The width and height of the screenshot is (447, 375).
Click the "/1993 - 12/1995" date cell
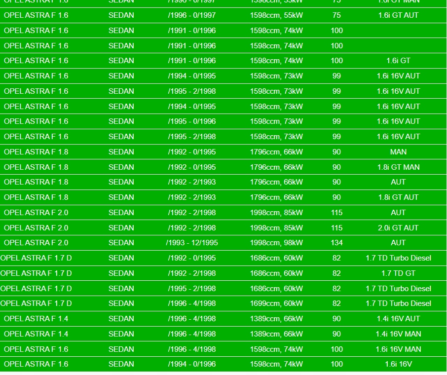[x=191, y=243]
